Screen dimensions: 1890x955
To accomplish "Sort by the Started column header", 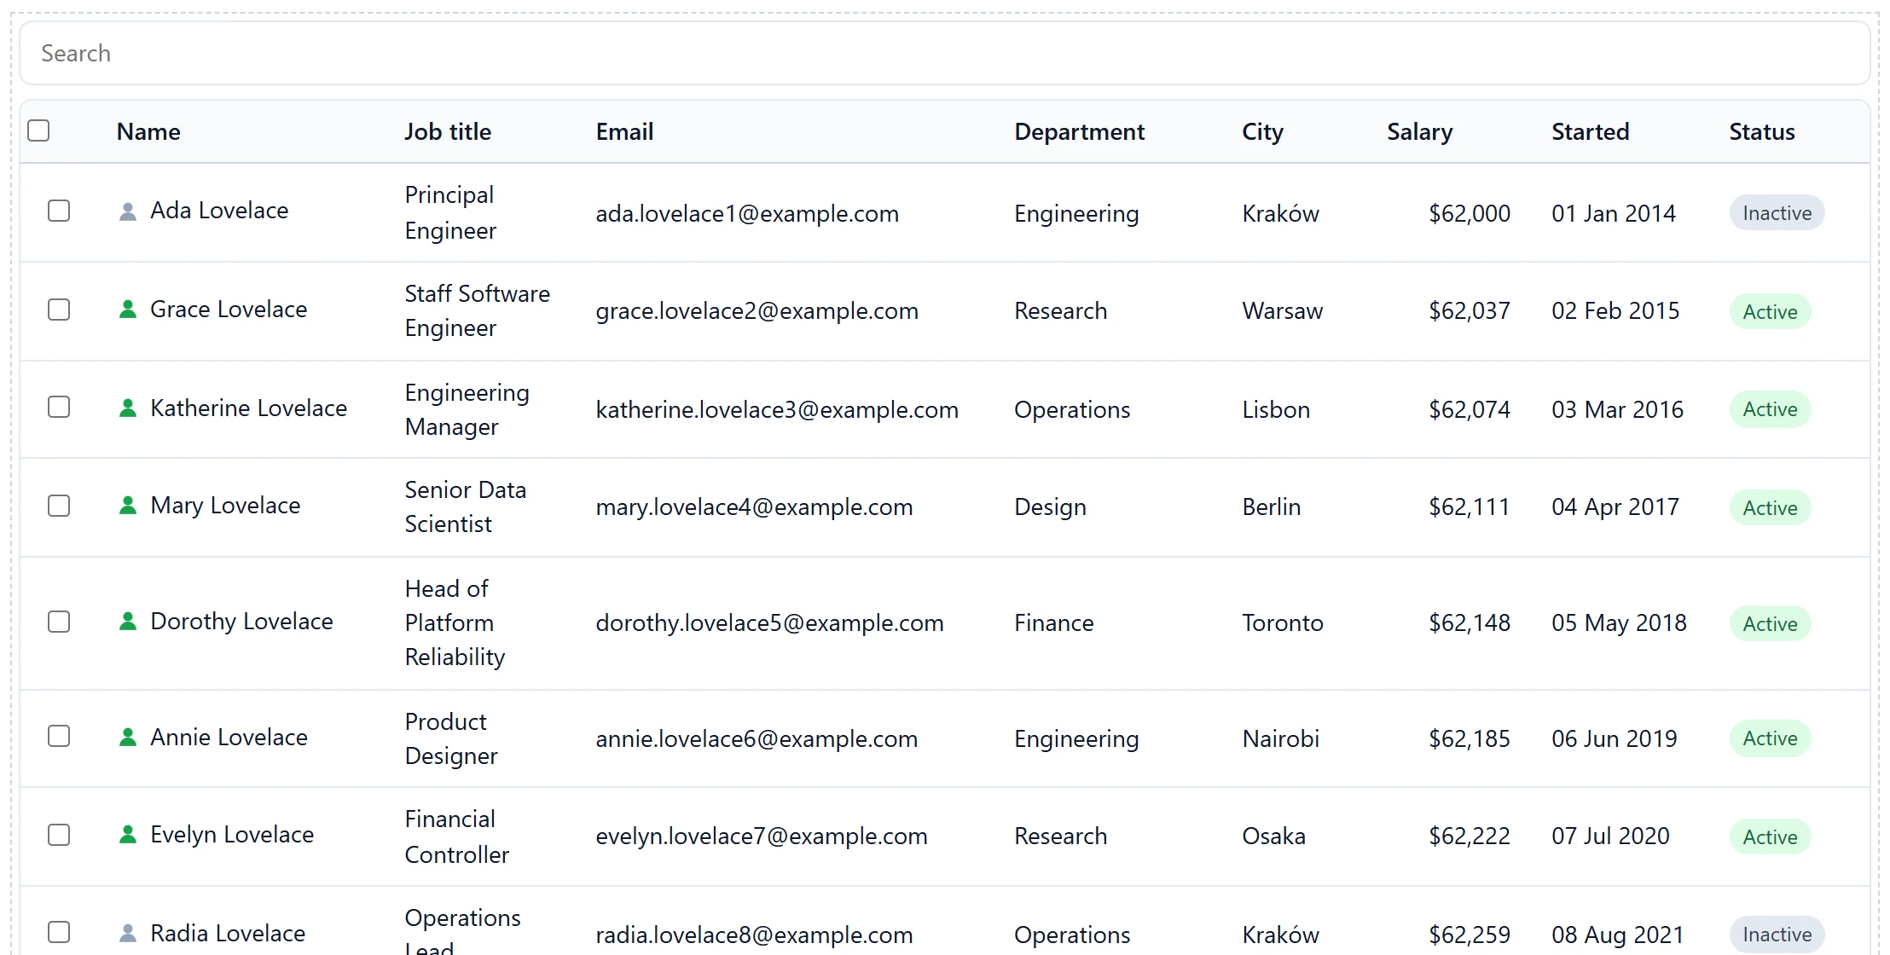I will coord(1590,131).
